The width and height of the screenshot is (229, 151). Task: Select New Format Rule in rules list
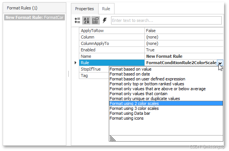coord(35,17)
